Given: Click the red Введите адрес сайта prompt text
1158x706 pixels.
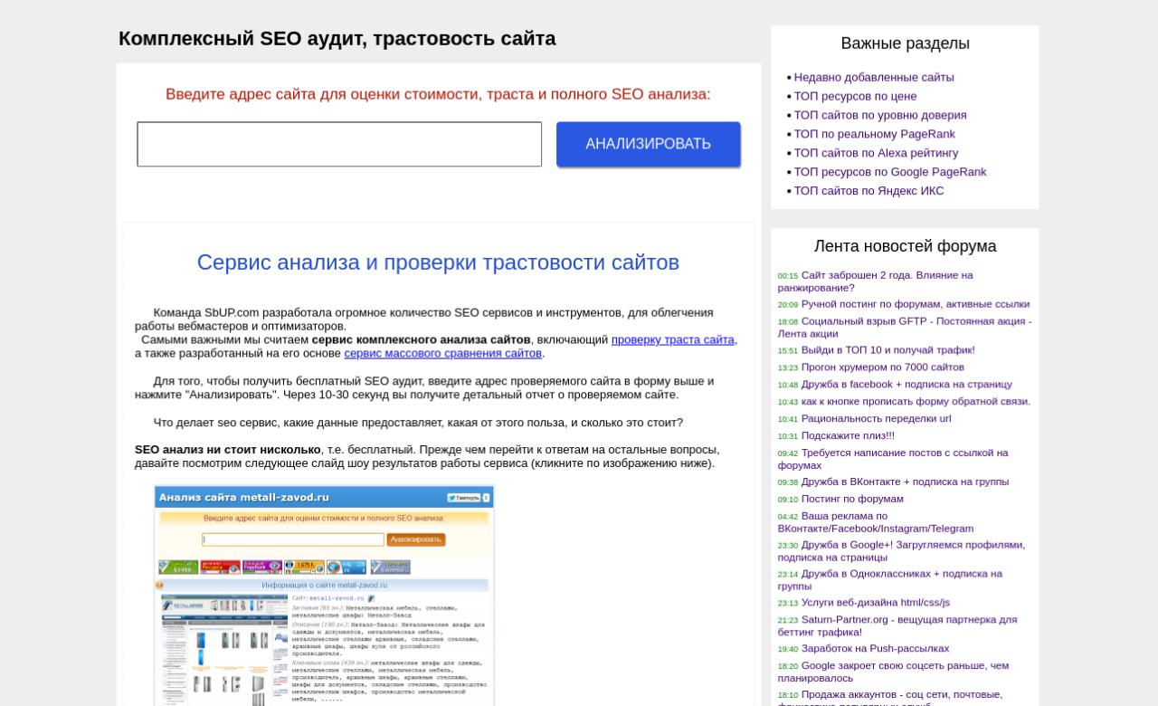Looking at the screenshot, I should [x=438, y=94].
